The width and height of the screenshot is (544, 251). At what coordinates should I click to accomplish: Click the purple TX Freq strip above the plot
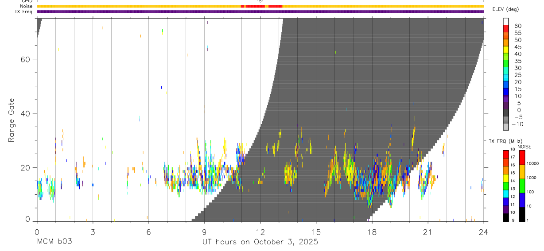click(260, 12)
